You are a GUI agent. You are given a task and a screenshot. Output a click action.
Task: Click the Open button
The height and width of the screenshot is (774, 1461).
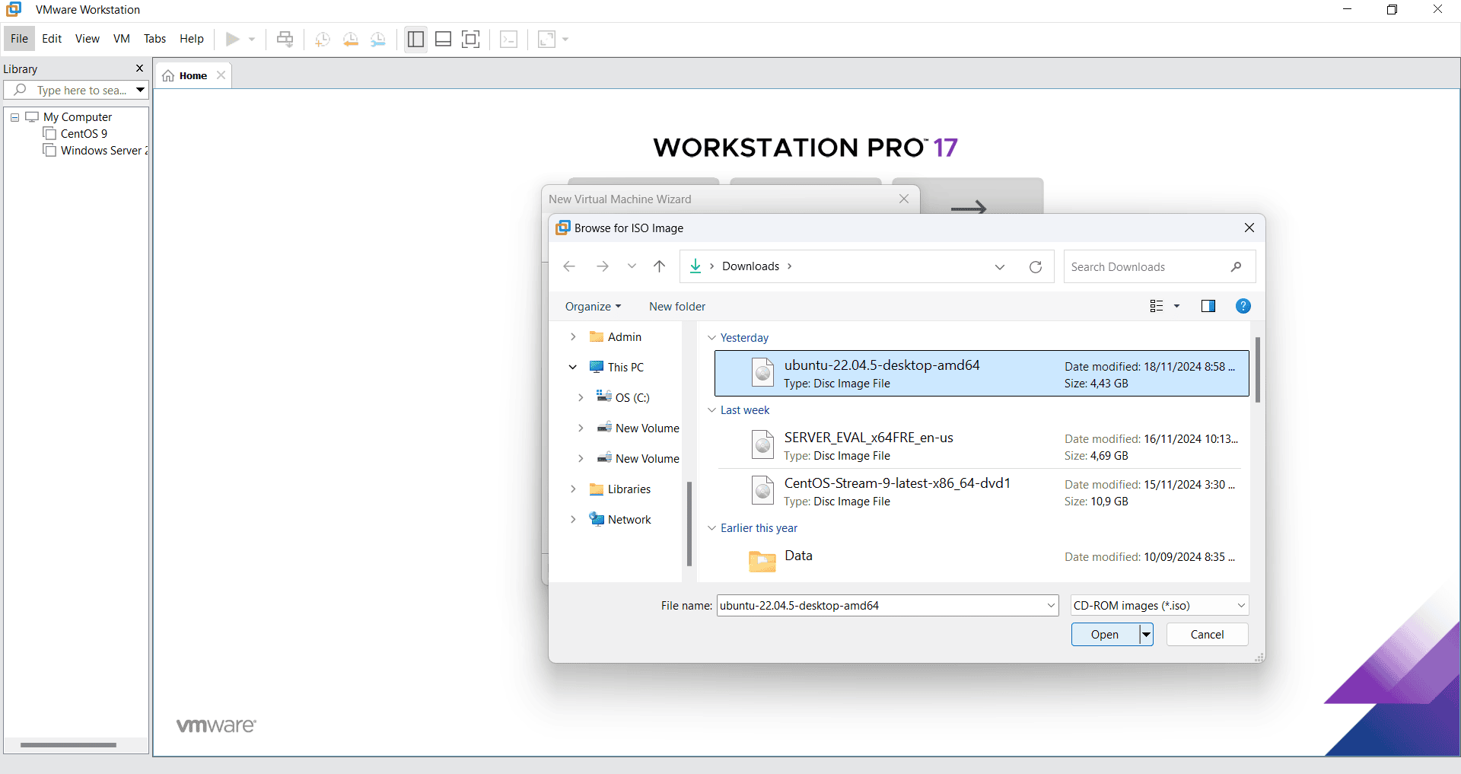click(x=1104, y=635)
